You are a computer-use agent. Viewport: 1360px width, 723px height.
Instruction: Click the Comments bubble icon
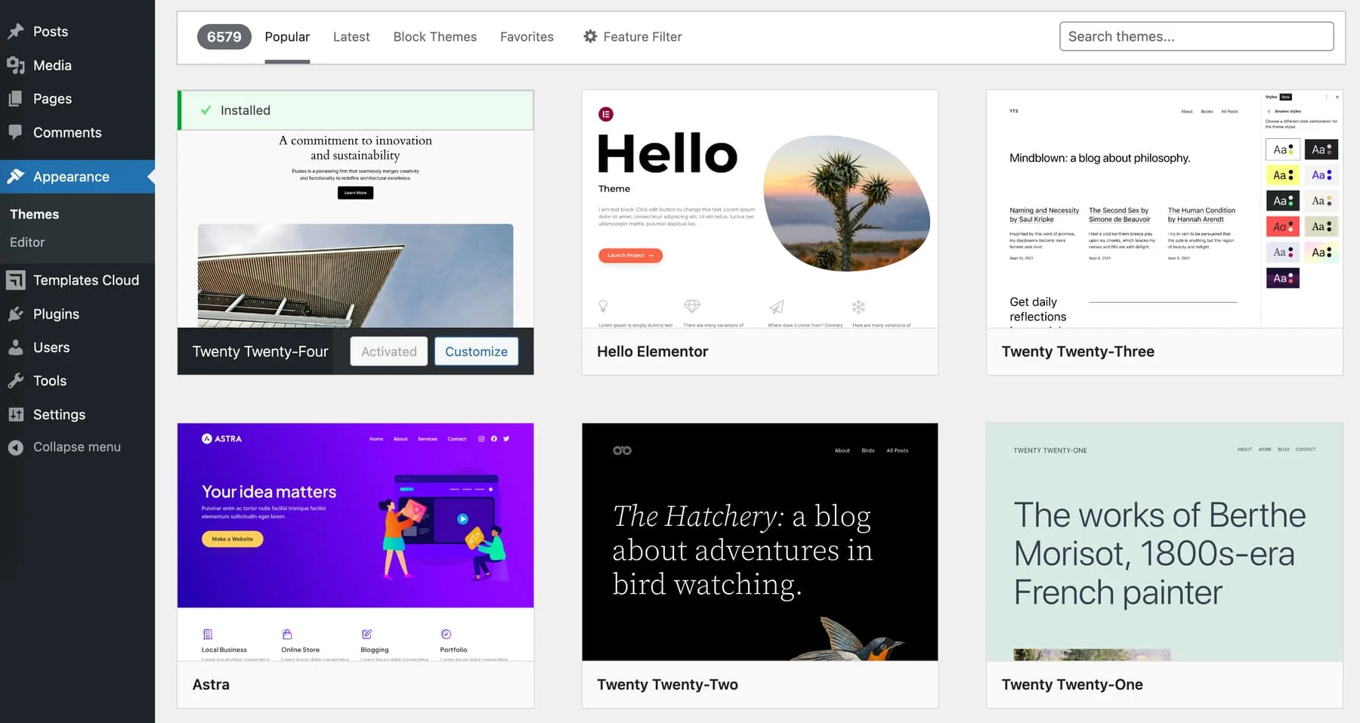[16, 132]
